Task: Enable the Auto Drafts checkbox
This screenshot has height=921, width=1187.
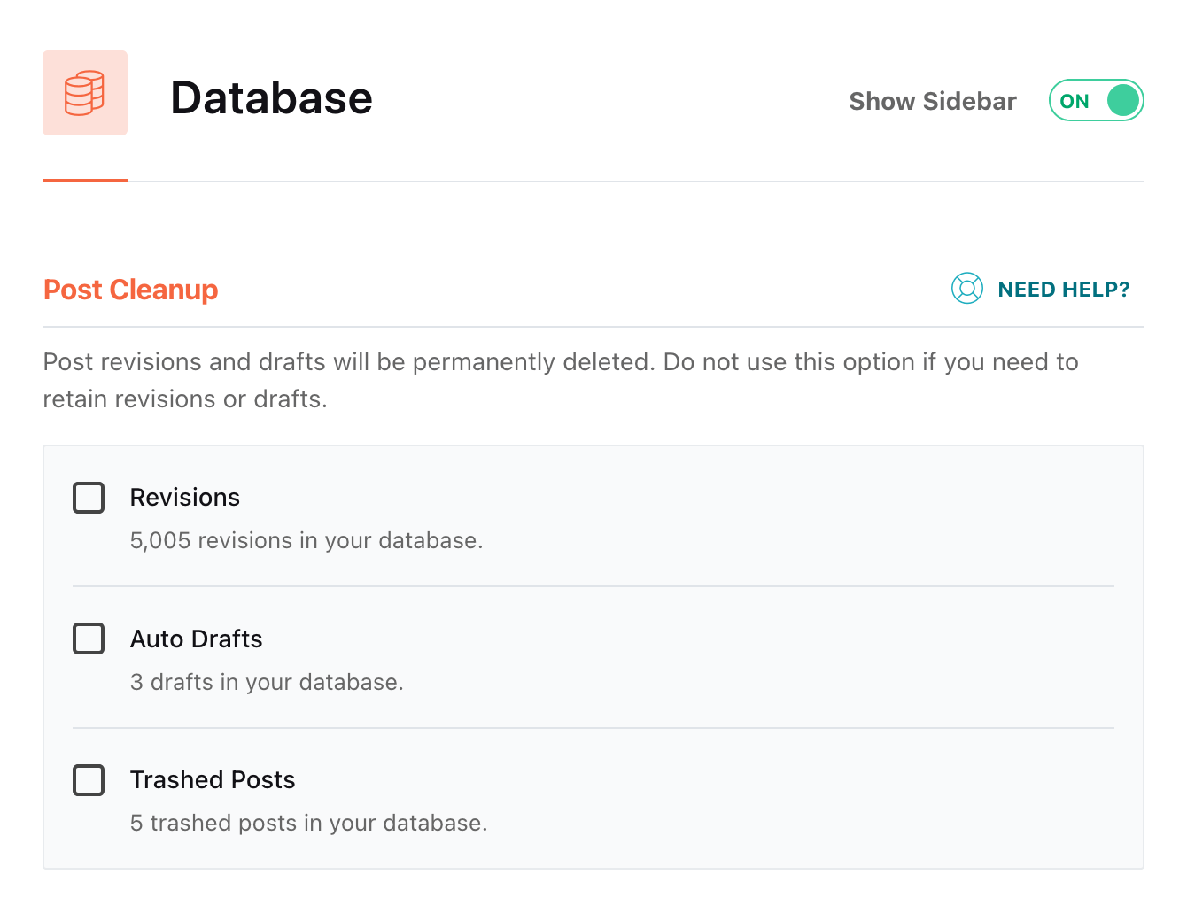Action: (89, 639)
